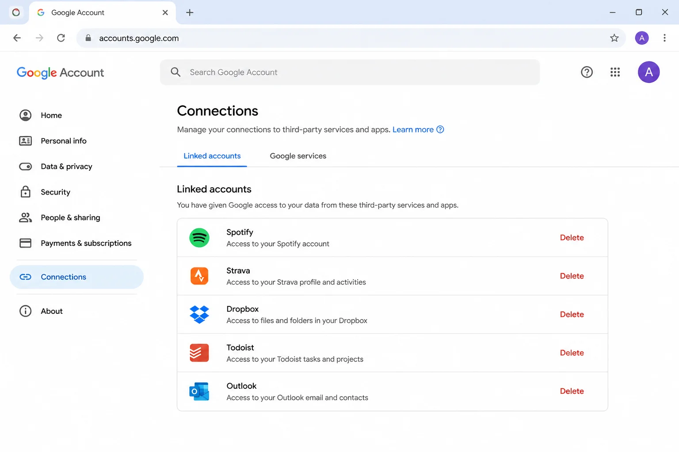
Task: Click "Access to your Outlook email and contacts"
Action: (297, 397)
